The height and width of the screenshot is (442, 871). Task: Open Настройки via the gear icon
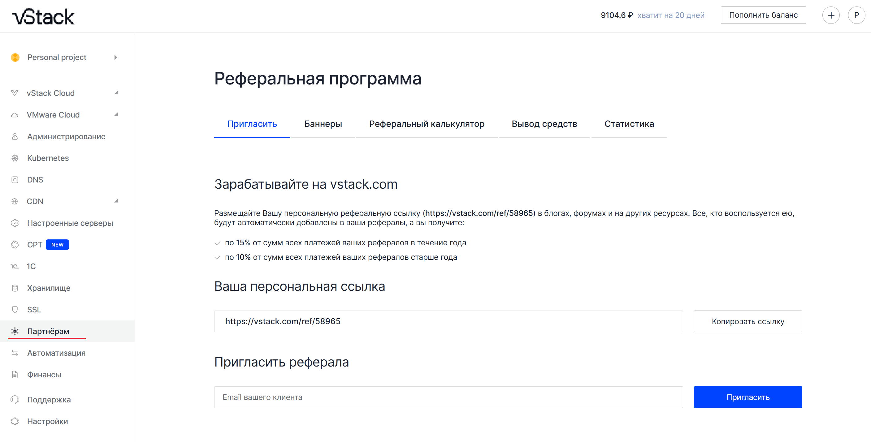click(x=15, y=421)
